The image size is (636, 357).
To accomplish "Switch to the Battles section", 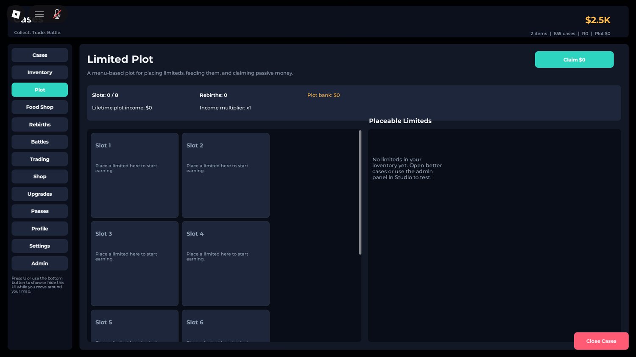I will (40, 142).
